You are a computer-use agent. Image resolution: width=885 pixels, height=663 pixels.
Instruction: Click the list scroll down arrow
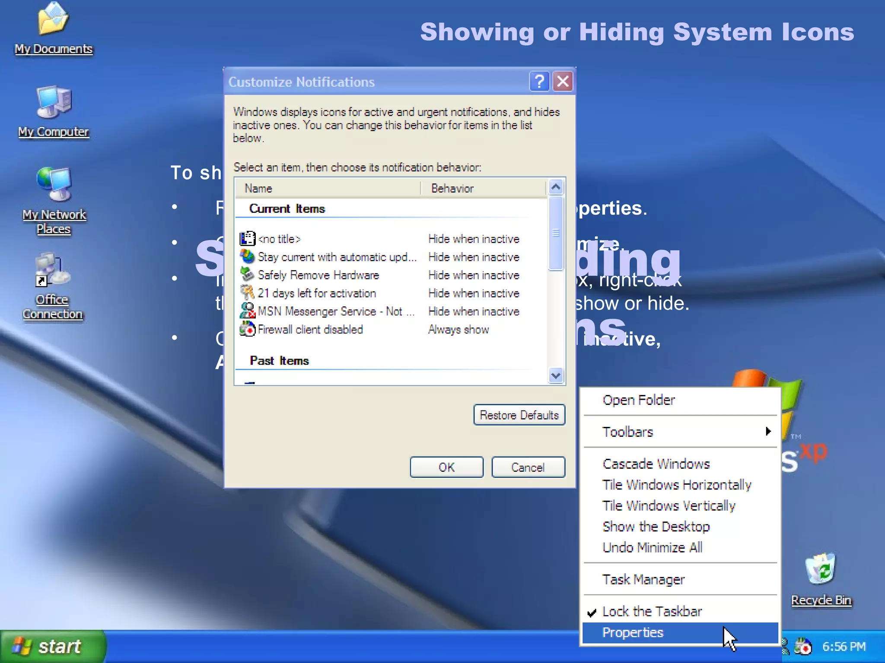(556, 375)
